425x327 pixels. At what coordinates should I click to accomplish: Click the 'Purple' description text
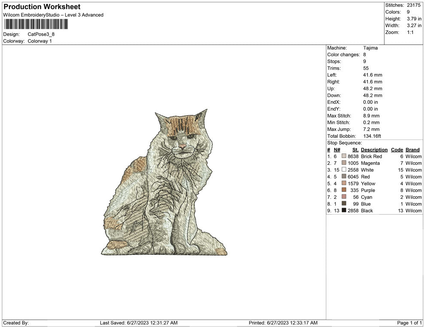(x=368, y=190)
